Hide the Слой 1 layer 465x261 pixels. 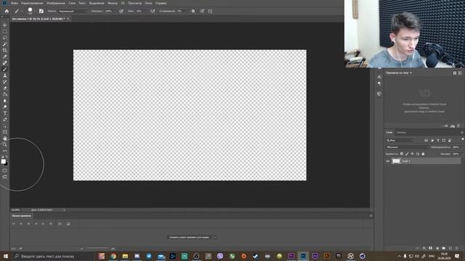pyautogui.click(x=387, y=161)
